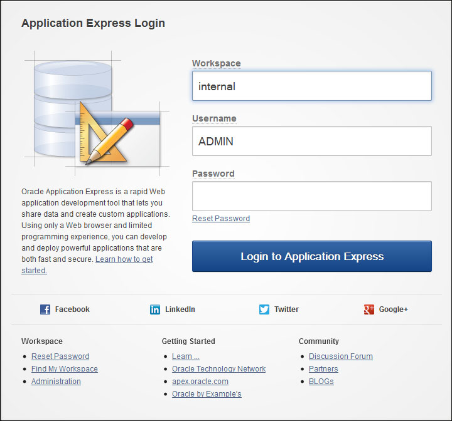Click the Password field label
The image size is (452, 421).
tap(213, 174)
